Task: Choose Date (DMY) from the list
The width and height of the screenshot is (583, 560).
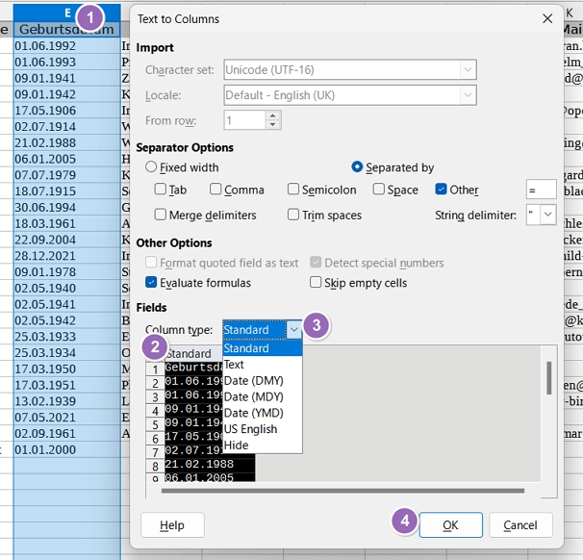Action: point(253,381)
